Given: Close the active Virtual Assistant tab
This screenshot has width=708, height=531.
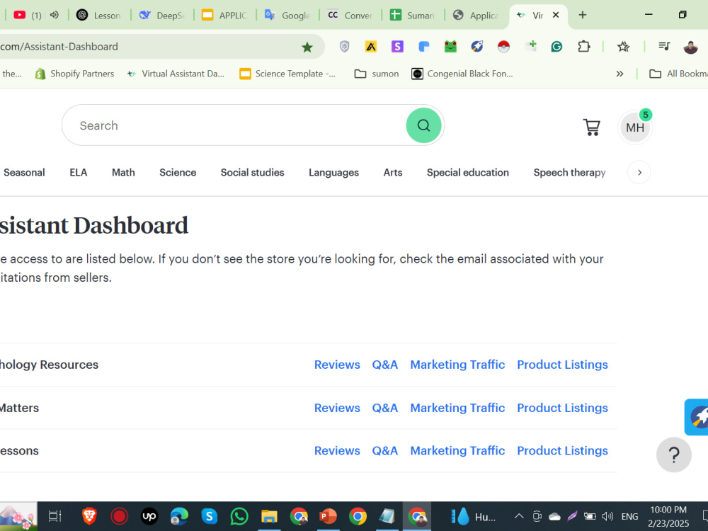Looking at the screenshot, I should pyautogui.click(x=556, y=15).
